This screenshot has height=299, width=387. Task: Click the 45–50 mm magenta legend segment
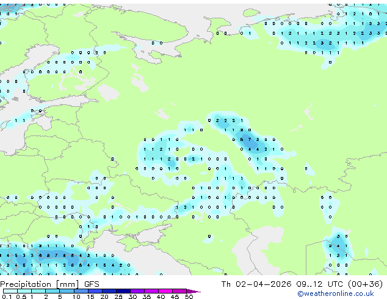[179, 291]
